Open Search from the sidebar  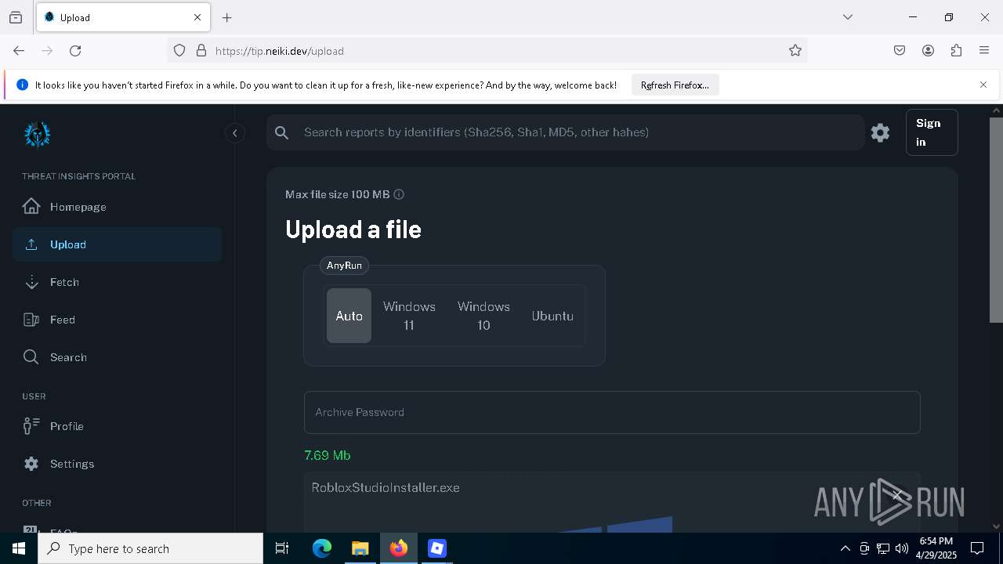tap(117, 357)
